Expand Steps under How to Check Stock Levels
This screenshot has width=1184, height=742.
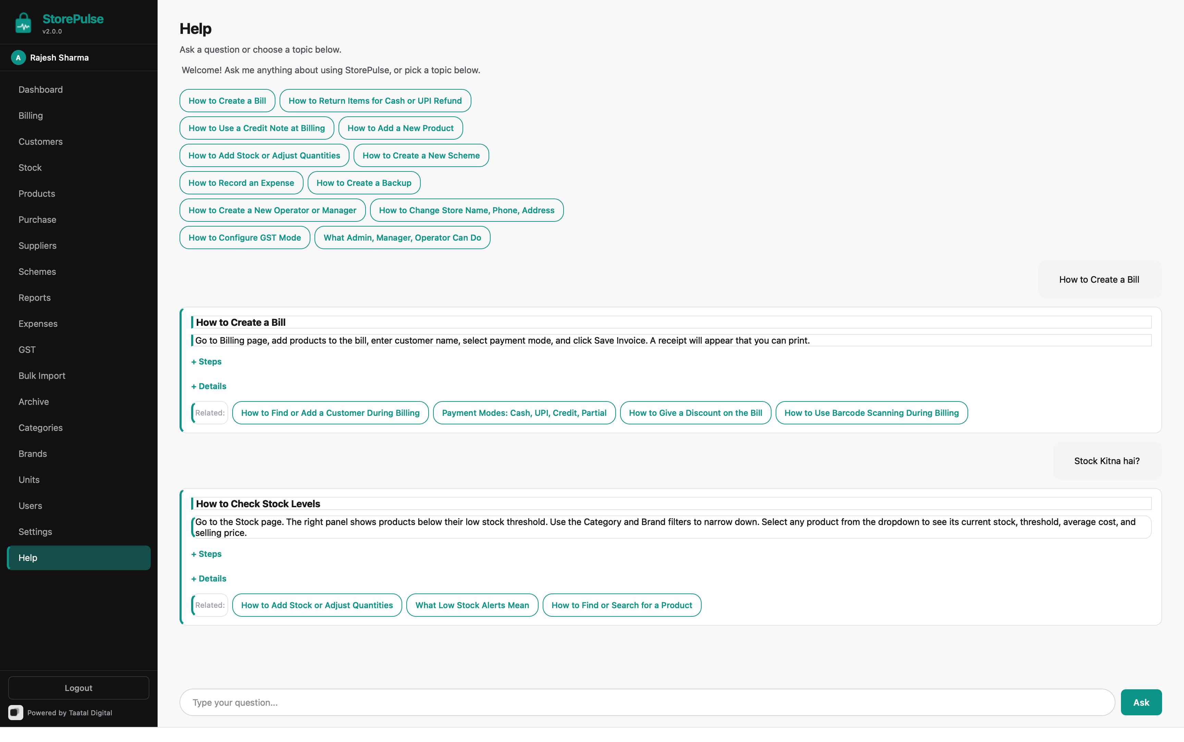pos(206,554)
